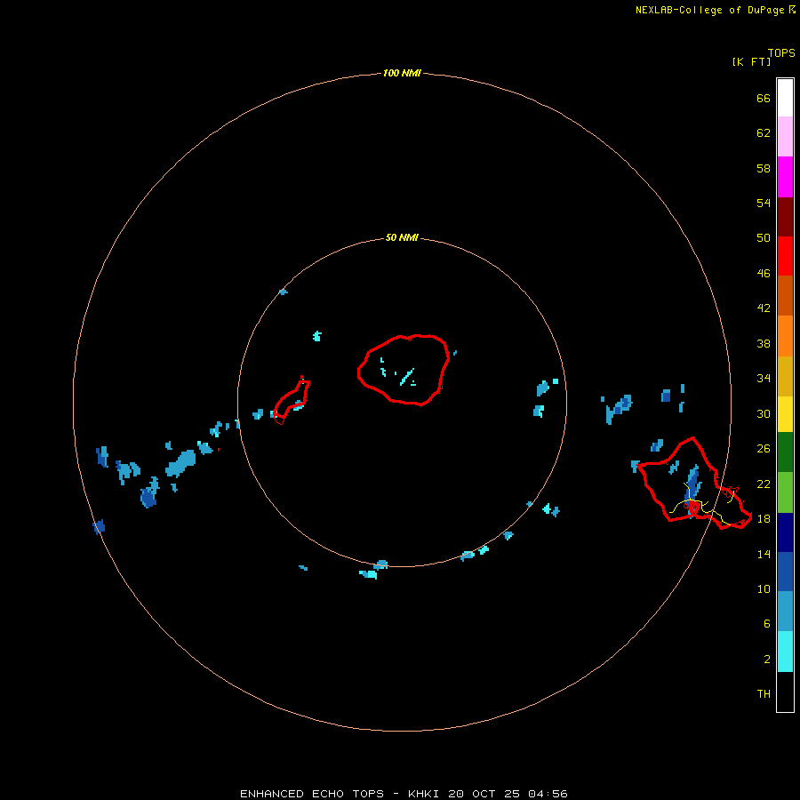Click the bright red legend color band
The height and width of the screenshot is (800, 800).
coord(785,256)
